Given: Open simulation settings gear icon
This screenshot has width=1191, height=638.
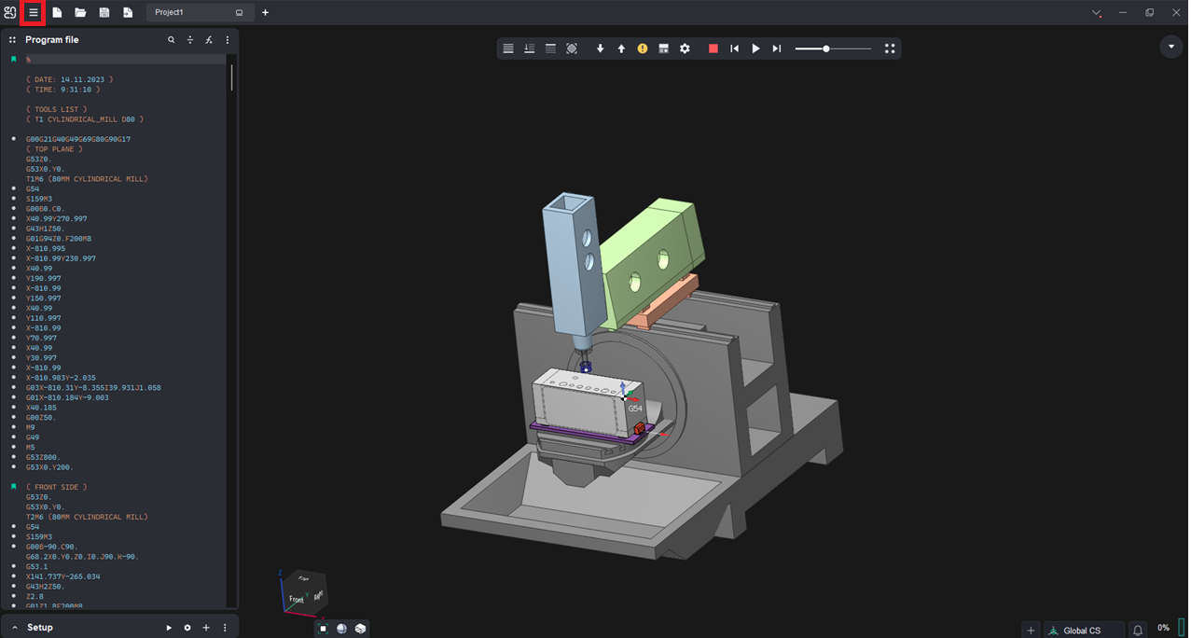Looking at the screenshot, I should tap(685, 49).
